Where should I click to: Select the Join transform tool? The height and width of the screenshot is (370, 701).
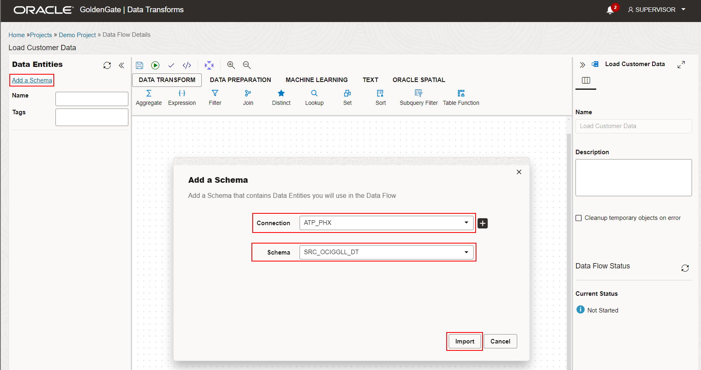pos(248,97)
